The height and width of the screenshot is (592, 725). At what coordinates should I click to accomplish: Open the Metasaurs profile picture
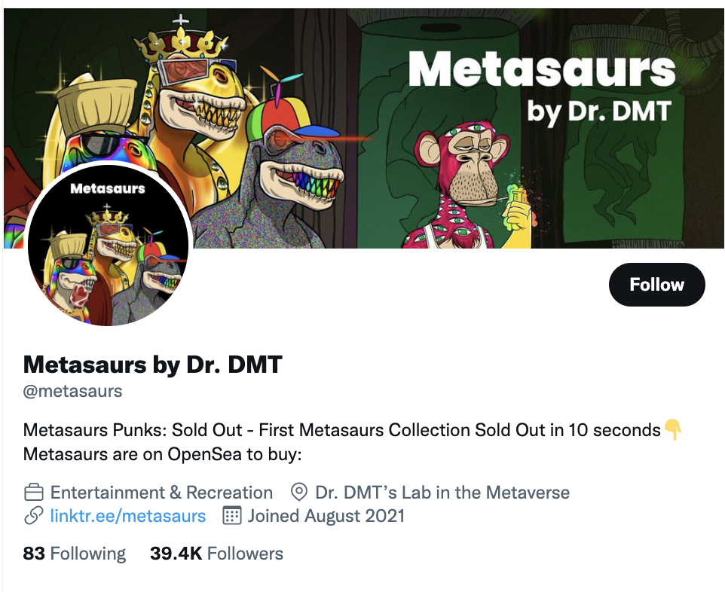pos(109,245)
